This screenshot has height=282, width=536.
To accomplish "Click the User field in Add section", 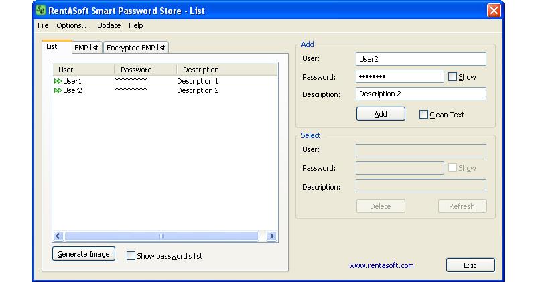I will coord(421,59).
